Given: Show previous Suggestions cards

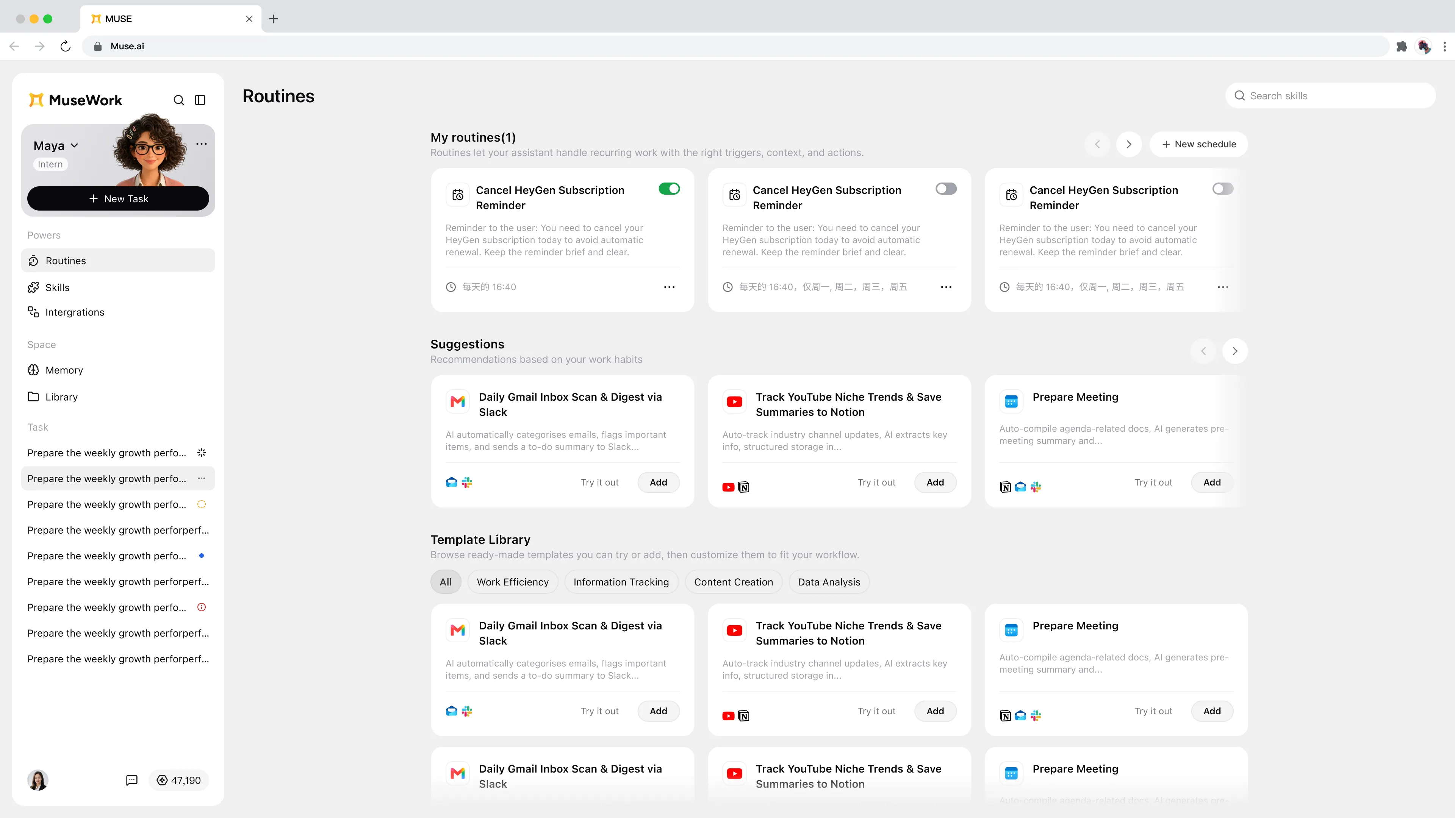Looking at the screenshot, I should tap(1203, 351).
